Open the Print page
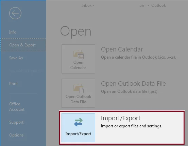The height and width of the screenshot is (146, 188). click(x=13, y=84)
